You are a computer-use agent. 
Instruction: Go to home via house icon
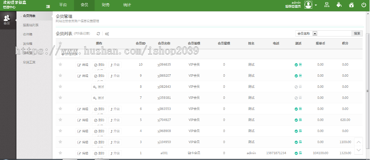pos(351,5)
